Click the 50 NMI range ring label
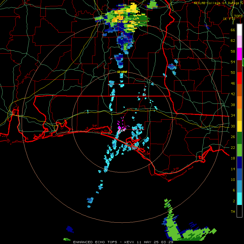The image size is (244, 244). point(122,72)
